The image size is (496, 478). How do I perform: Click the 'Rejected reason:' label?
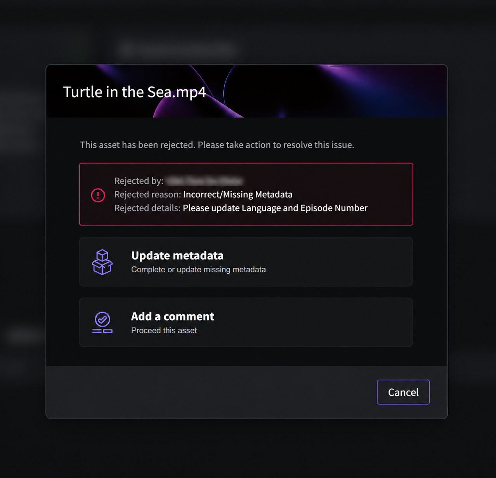(x=147, y=194)
